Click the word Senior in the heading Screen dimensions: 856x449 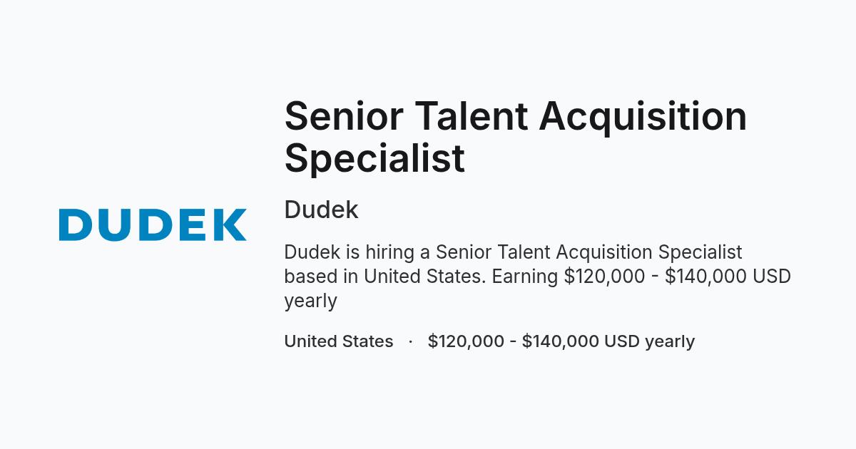coord(343,116)
